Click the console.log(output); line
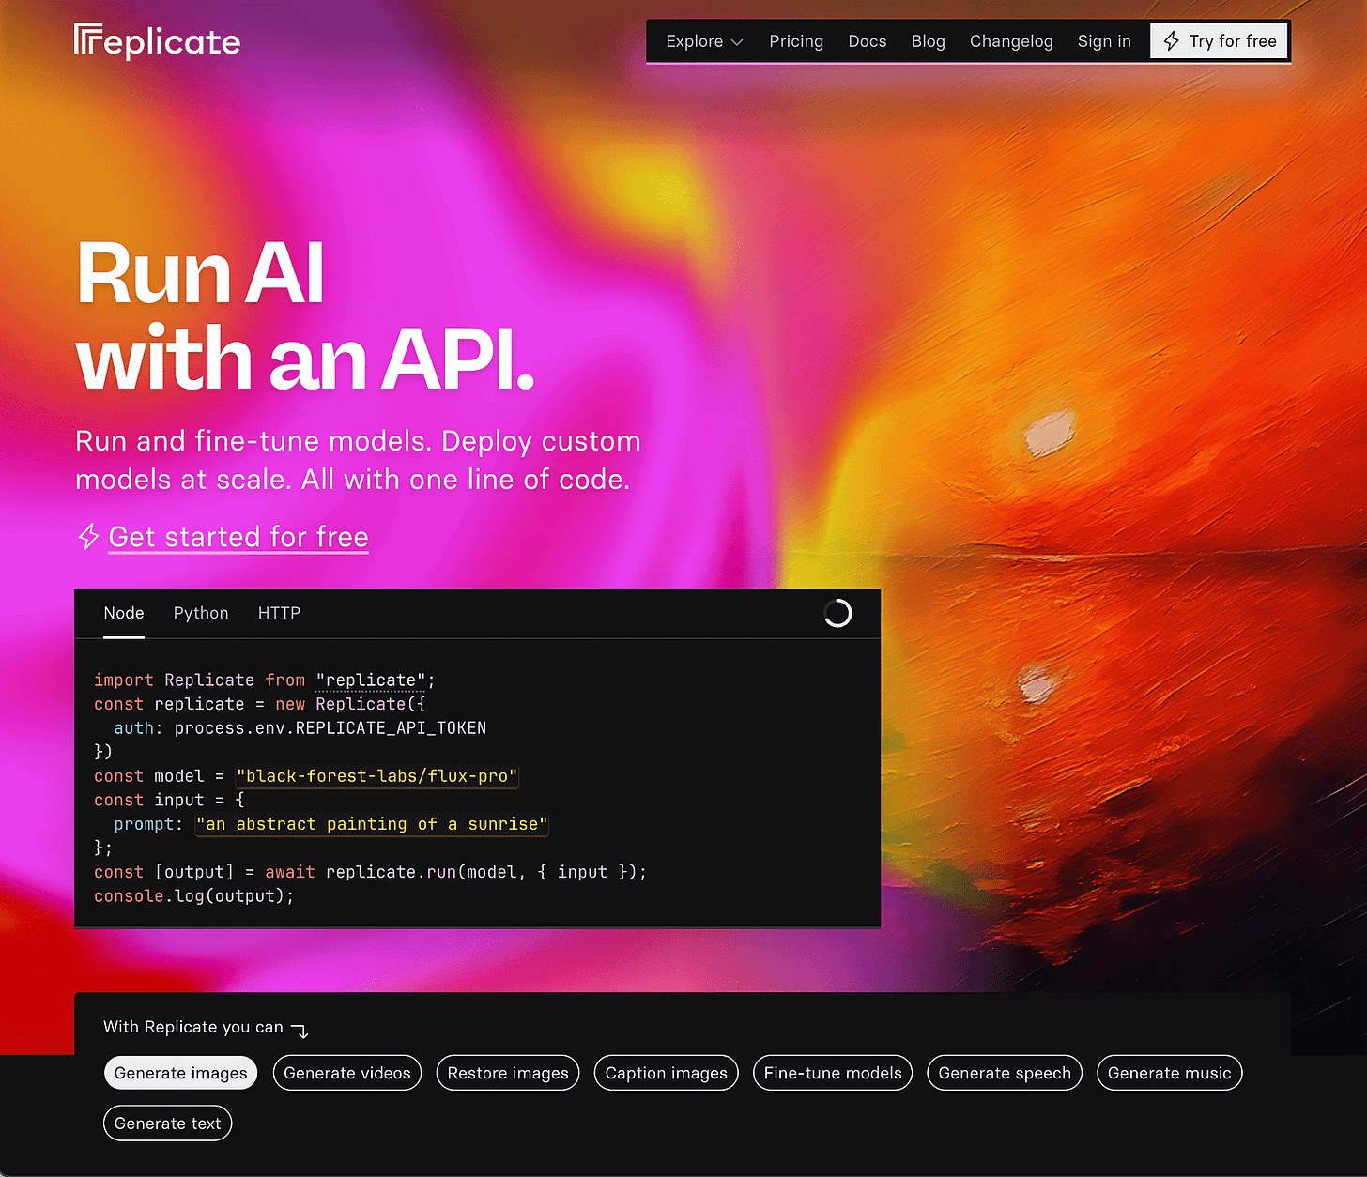The height and width of the screenshot is (1177, 1367). click(x=194, y=896)
